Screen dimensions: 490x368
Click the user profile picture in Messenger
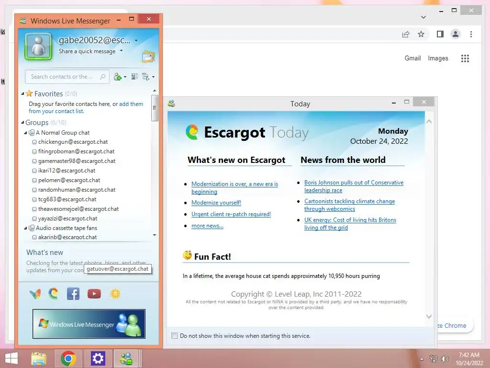[38, 46]
